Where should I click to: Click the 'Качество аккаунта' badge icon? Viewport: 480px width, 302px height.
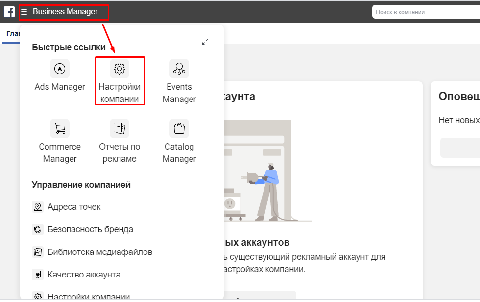[x=38, y=275]
